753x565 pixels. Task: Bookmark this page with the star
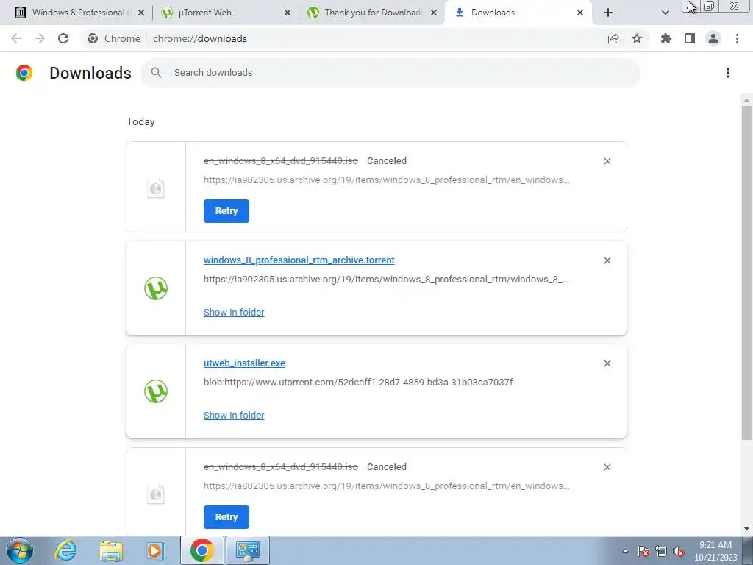[x=637, y=38]
